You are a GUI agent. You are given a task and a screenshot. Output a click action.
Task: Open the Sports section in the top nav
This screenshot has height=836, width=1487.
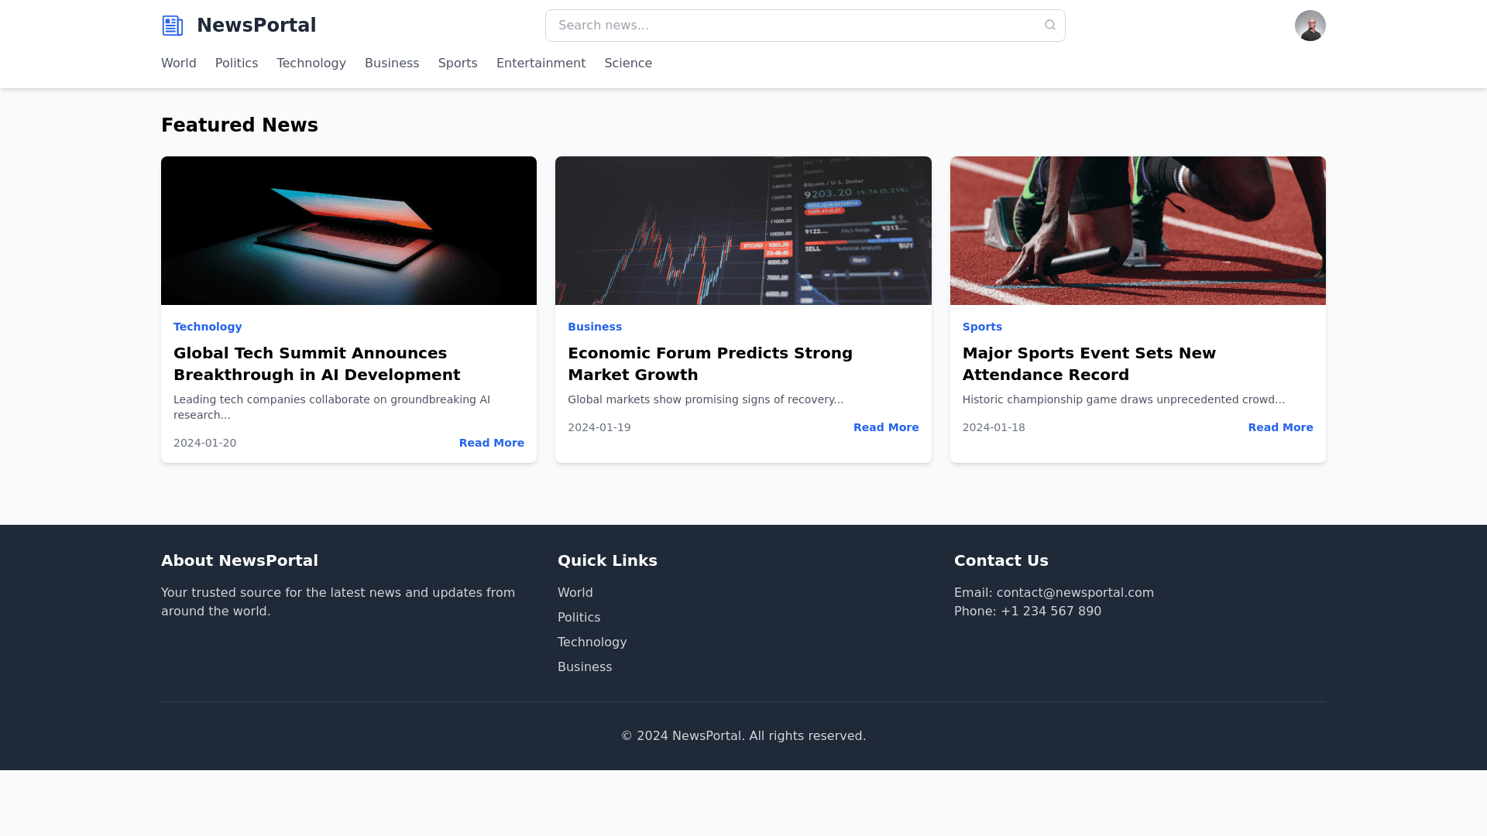point(457,63)
